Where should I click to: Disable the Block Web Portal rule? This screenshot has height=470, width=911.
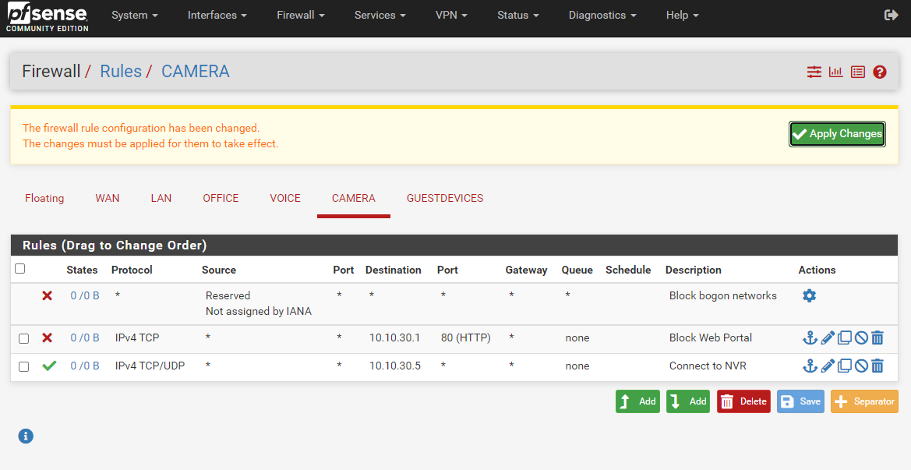coord(861,338)
